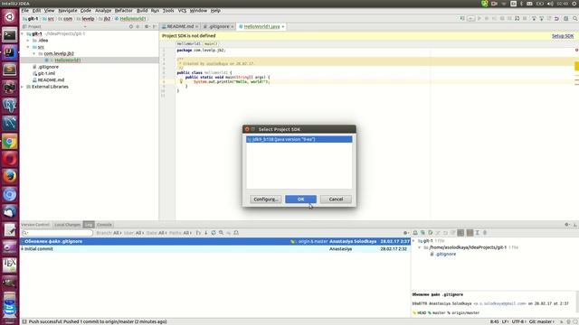This screenshot has height=325, width=579.
Task: Open Google Chrome from Ubuntu launcher
Action: (10, 142)
